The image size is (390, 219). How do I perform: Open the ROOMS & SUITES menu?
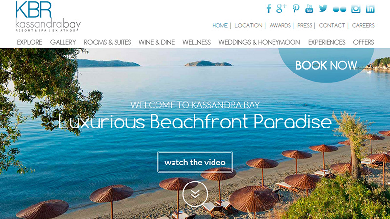pyautogui.click(x=107, y=42)
